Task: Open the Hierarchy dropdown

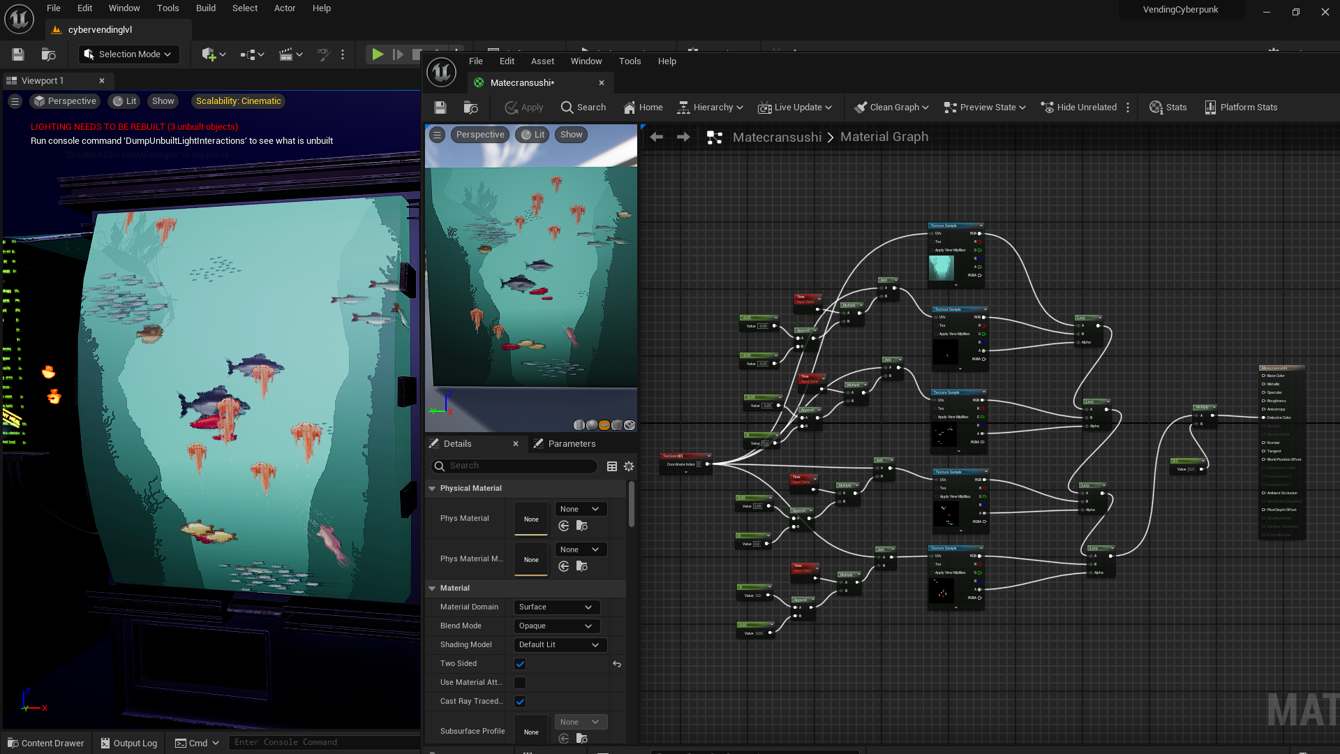Action: (710, 108)
